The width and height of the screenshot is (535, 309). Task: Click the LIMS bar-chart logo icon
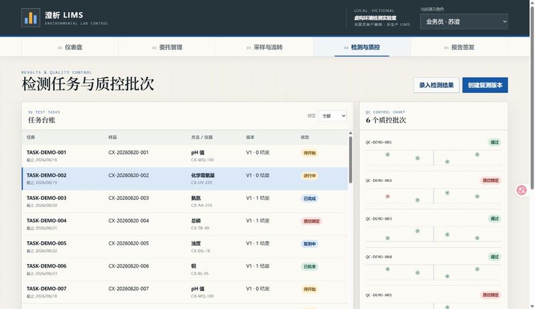point(31,18)
